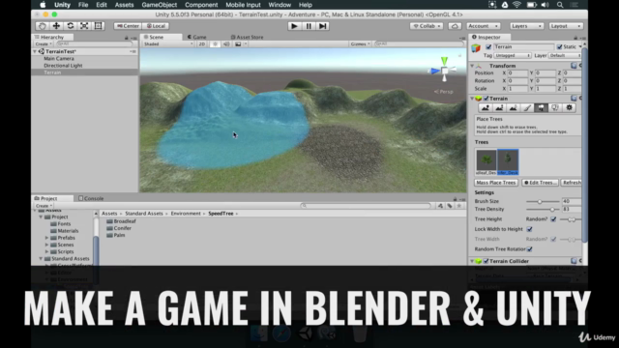This screenshot has height=348, width=619.
Task: Open the Cloud services icon
Action: click(x=455, y=26)
